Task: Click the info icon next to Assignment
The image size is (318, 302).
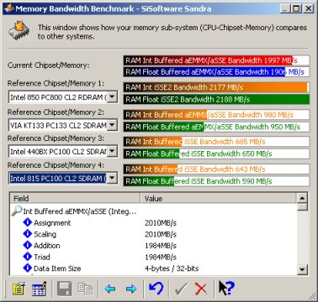Action: click(x=27, y=222)
